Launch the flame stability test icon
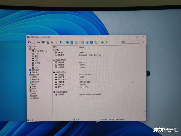The image size is (181, 136). click(52, 42)
